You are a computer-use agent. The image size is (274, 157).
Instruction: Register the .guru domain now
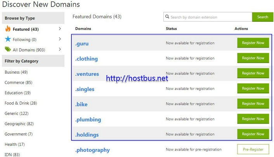pos(253,43)
